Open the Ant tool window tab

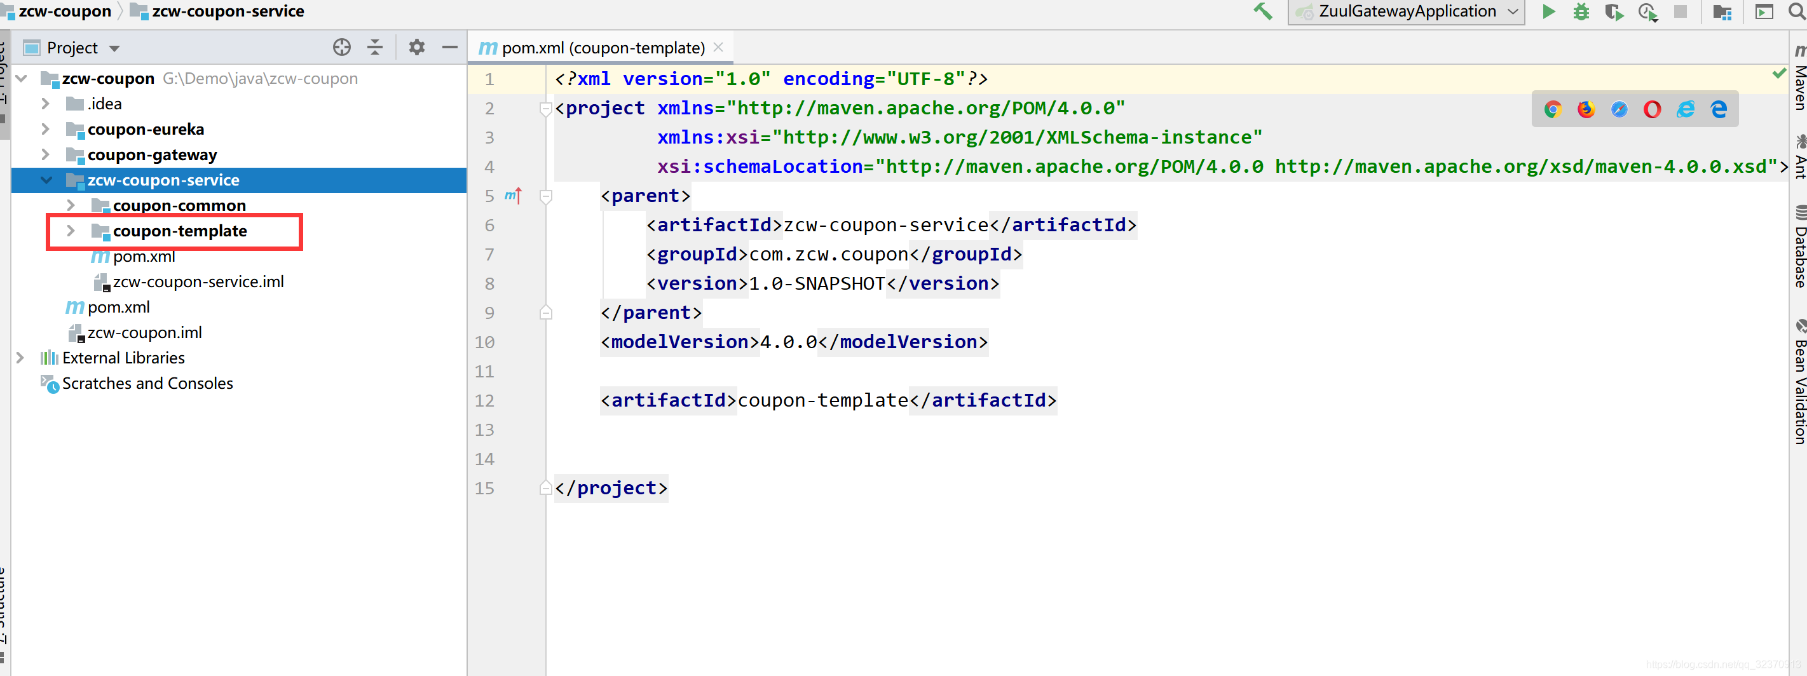(x=1799, y=158)
